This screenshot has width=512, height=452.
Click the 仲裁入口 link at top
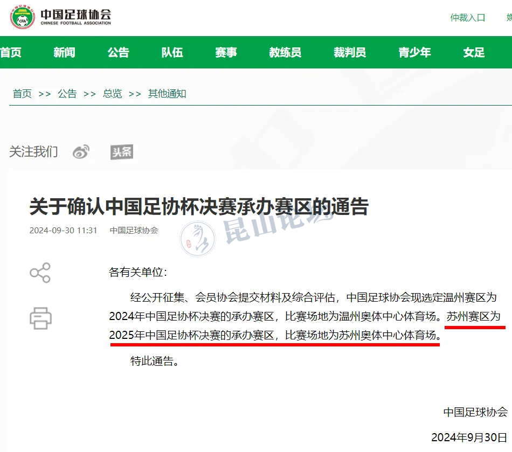468,18
